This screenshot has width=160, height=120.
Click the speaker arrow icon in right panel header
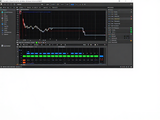click(131, 10)
